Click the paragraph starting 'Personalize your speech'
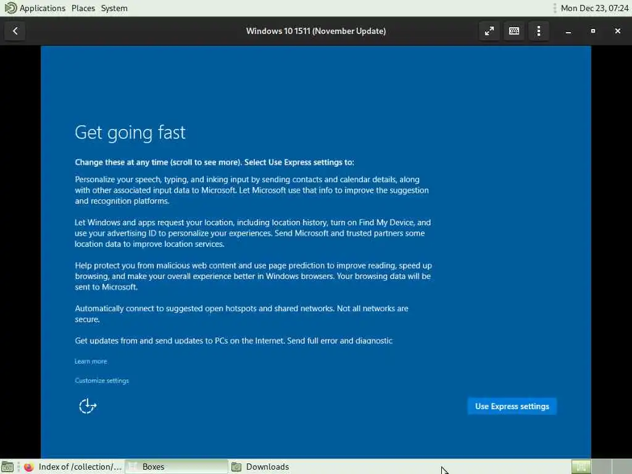The width and height of the screenshot is (632, 474). tap(252, 190)
